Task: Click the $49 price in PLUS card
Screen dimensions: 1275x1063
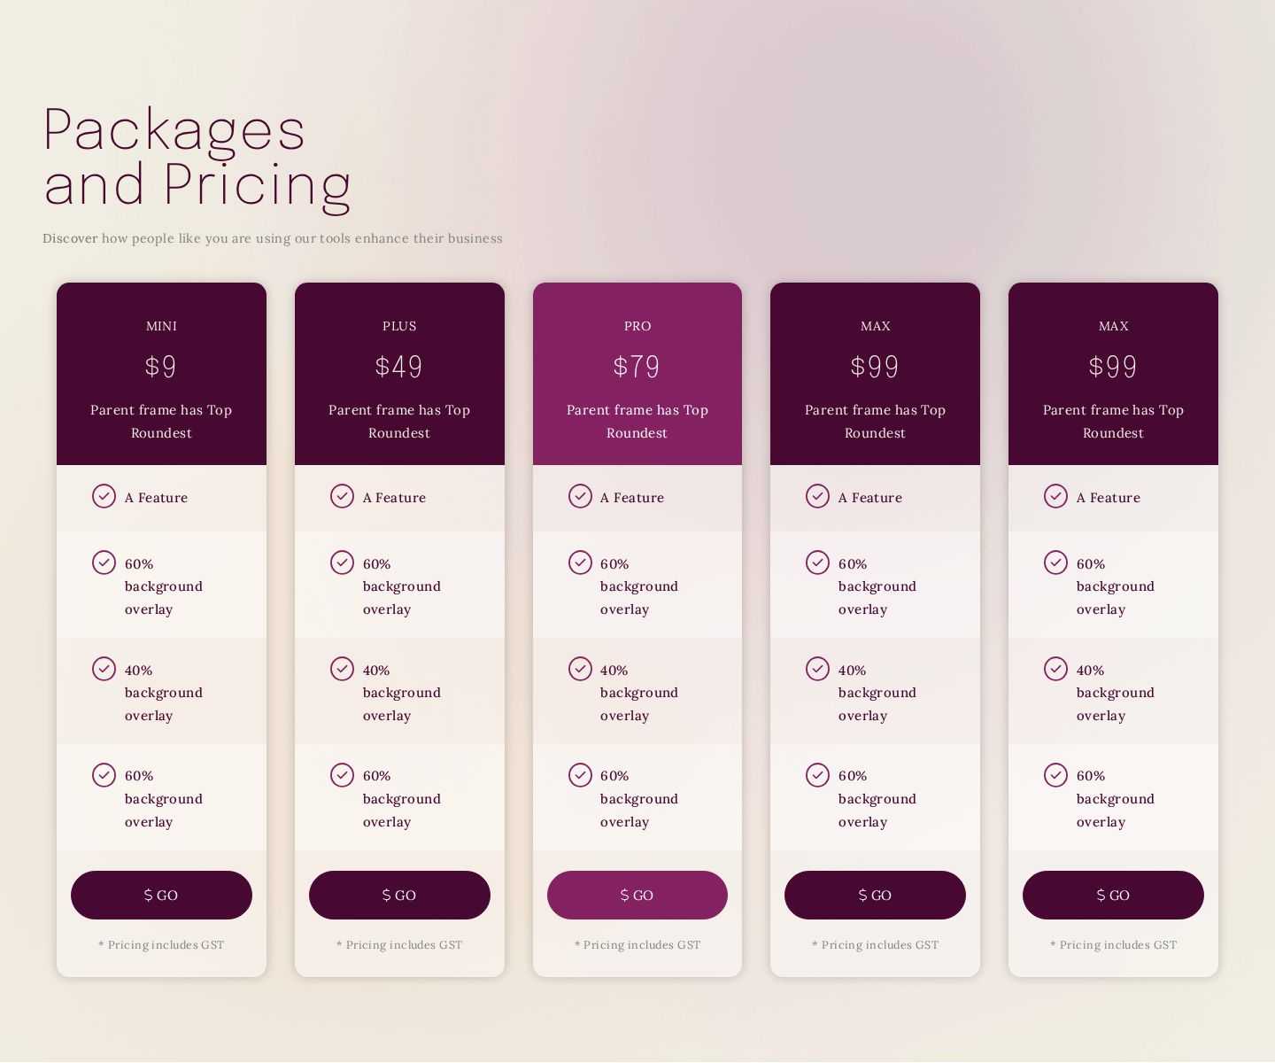Action: [398, 367]
